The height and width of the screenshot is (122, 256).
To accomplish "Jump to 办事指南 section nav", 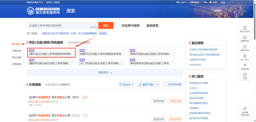I will click(x=16, y=51).
